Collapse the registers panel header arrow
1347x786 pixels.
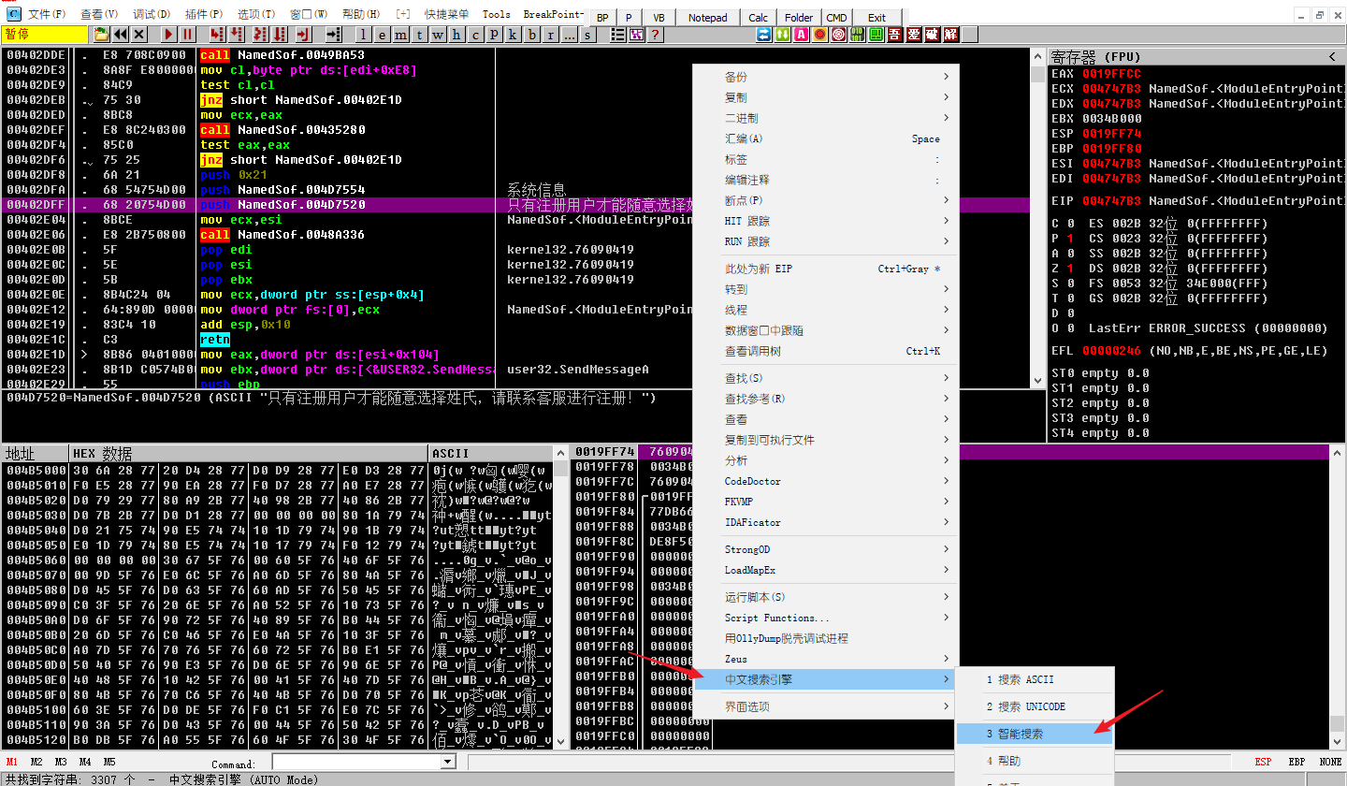(x=1332, y=57)
